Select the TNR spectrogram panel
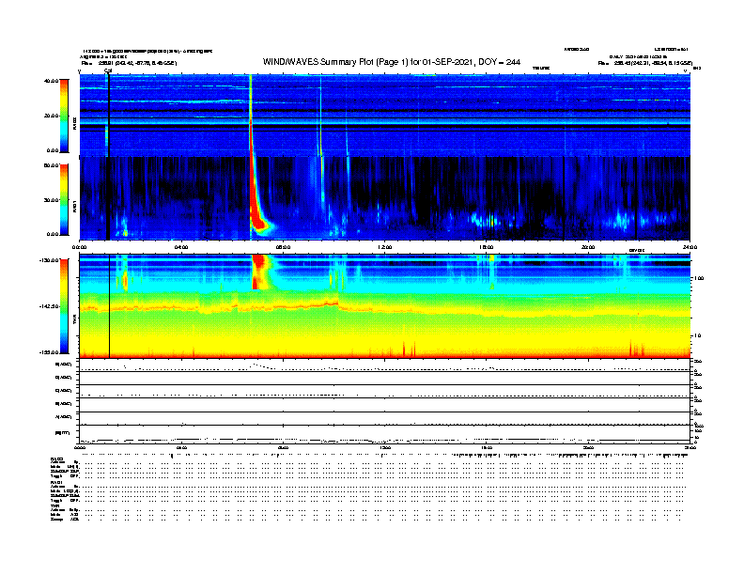 pos(384,305)
